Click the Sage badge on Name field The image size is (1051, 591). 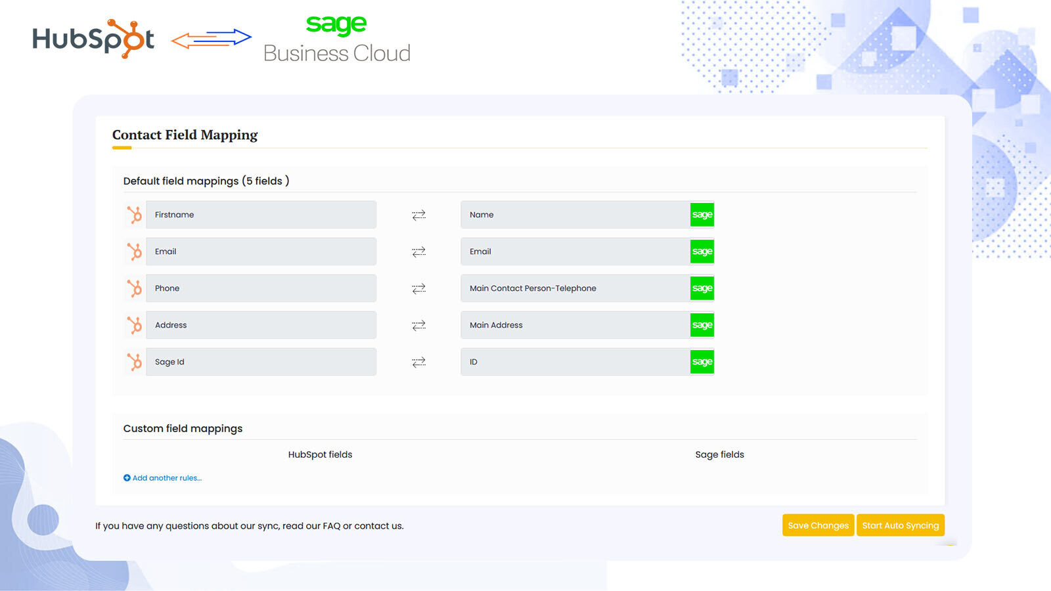[x=702, y=215]
